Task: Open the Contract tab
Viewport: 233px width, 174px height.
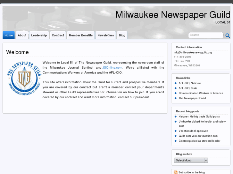Action: click(x=58, y=35)
